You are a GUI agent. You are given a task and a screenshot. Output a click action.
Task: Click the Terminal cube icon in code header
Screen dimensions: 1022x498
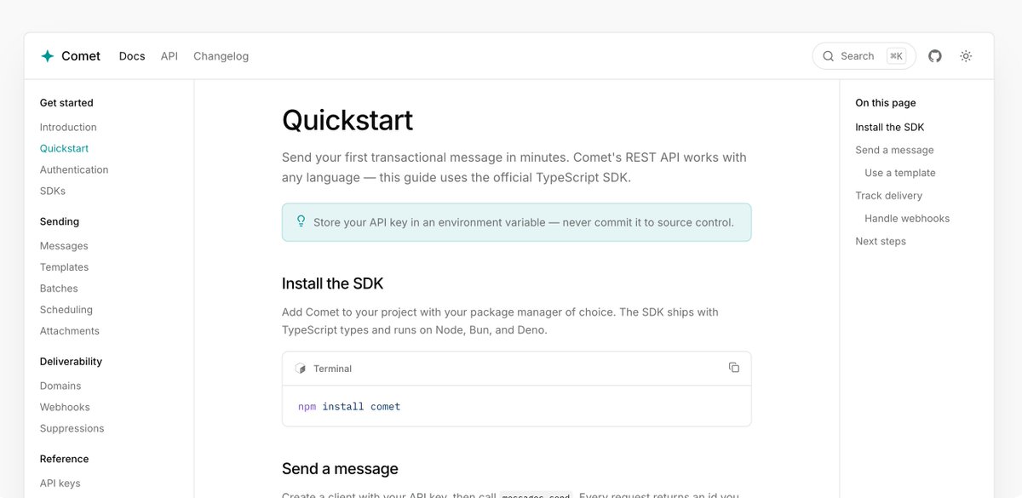tap(300, 369)
